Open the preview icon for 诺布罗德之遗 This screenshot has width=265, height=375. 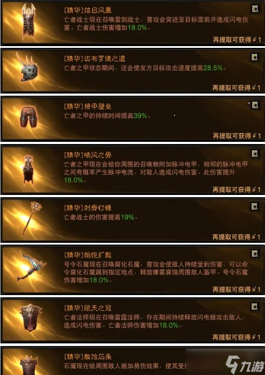(255, 58)
